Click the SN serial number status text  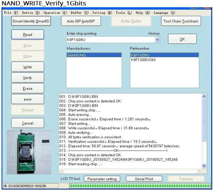coord(24,186)
